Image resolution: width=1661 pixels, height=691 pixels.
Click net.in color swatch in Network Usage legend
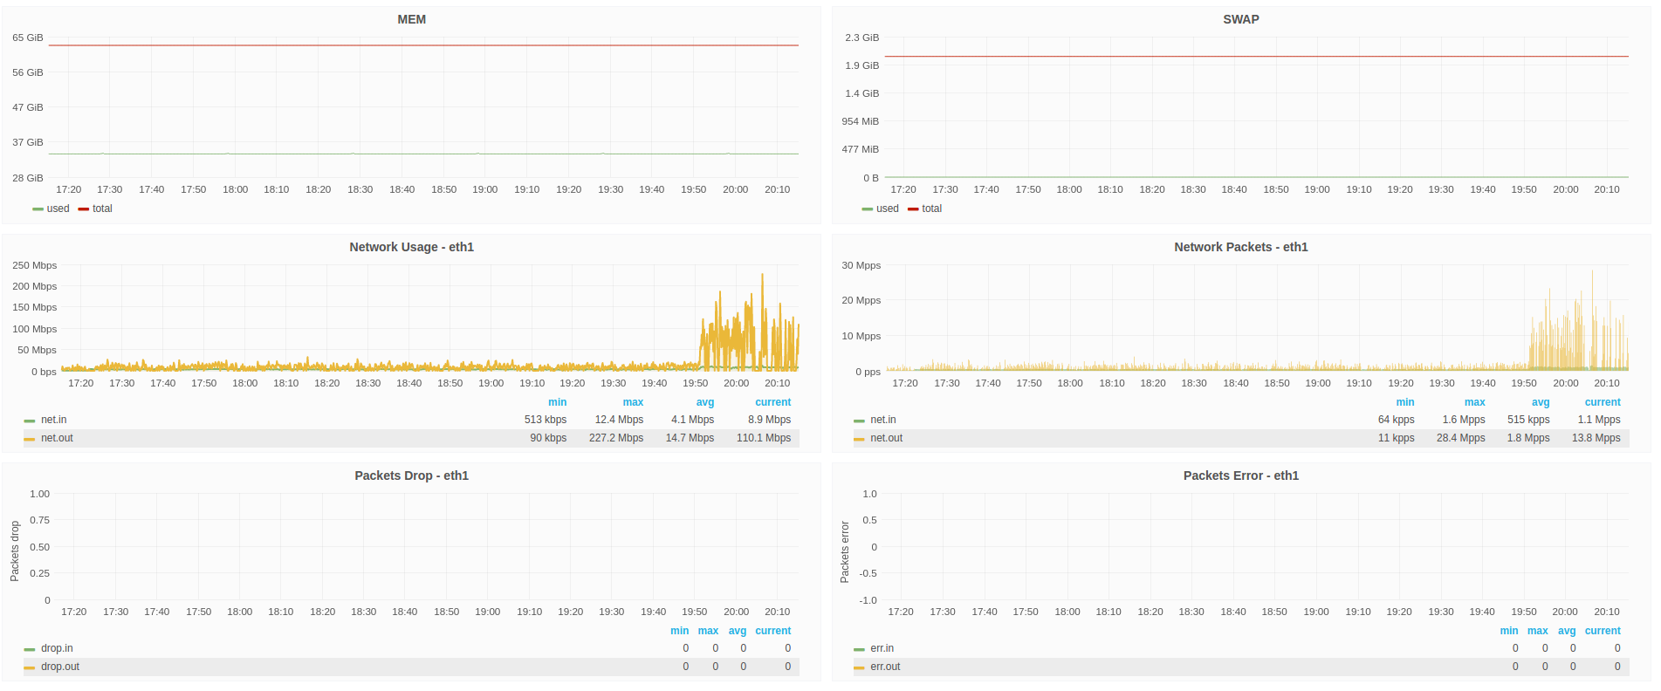tap(30, 421)
